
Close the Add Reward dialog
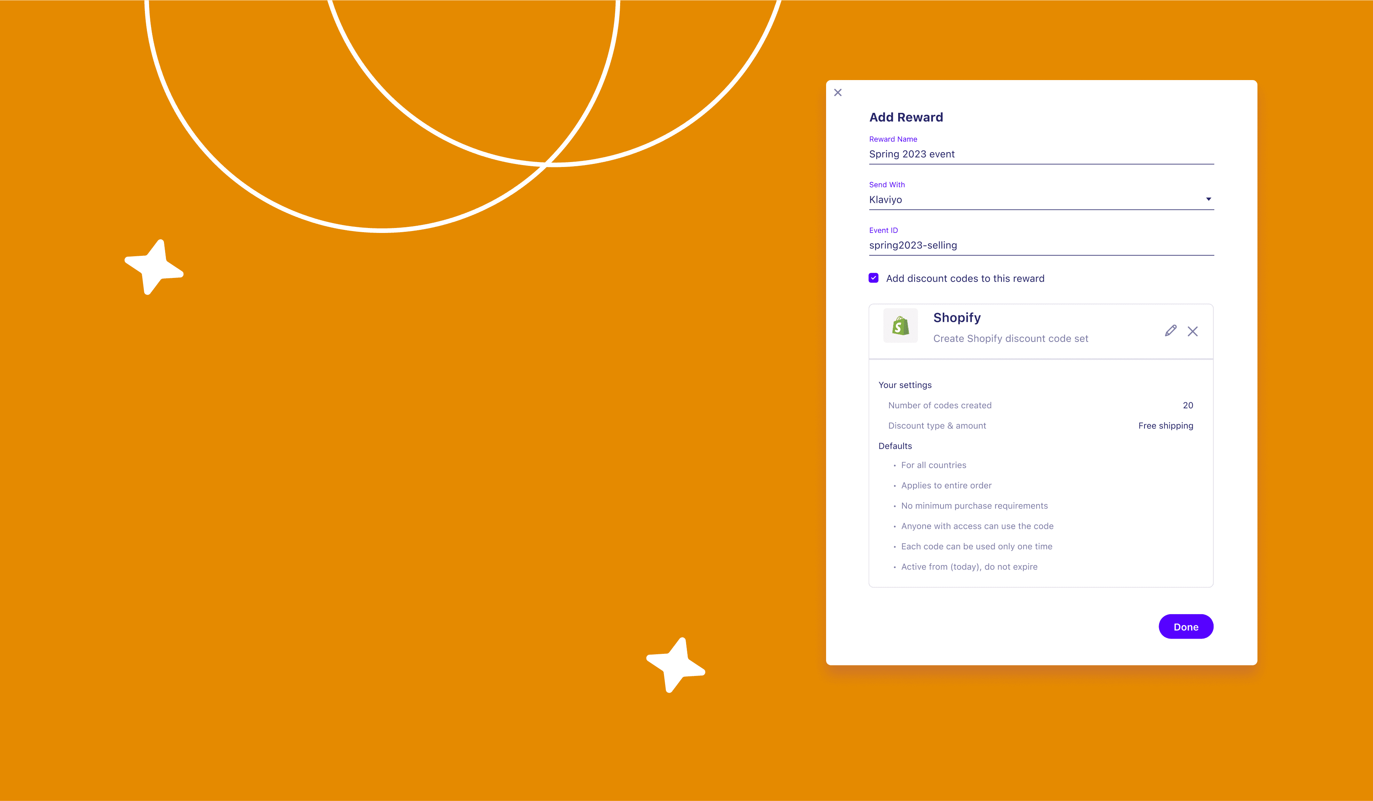pyautogui.click(x=838, y=93)
